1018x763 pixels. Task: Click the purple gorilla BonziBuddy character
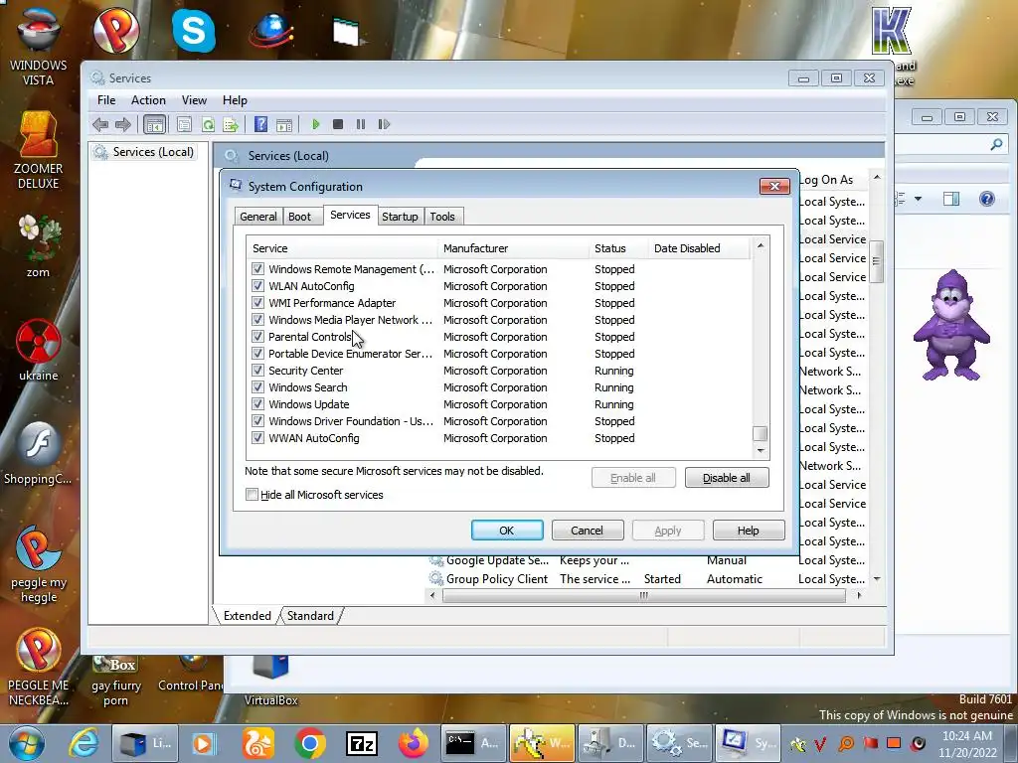click(951, 325)
